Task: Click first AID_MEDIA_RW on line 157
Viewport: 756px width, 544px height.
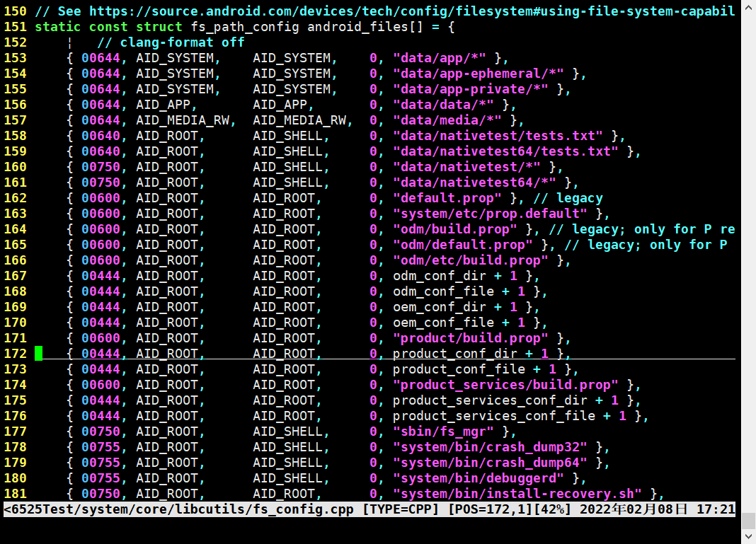Action: [x=183, y=120]
